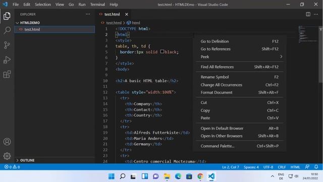Select Paste in the context menu

pos(240,118)
